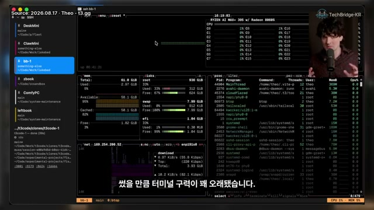Toggle net zero option
Image resolution: width=374 pixels, height=210 pixels.
168,145
